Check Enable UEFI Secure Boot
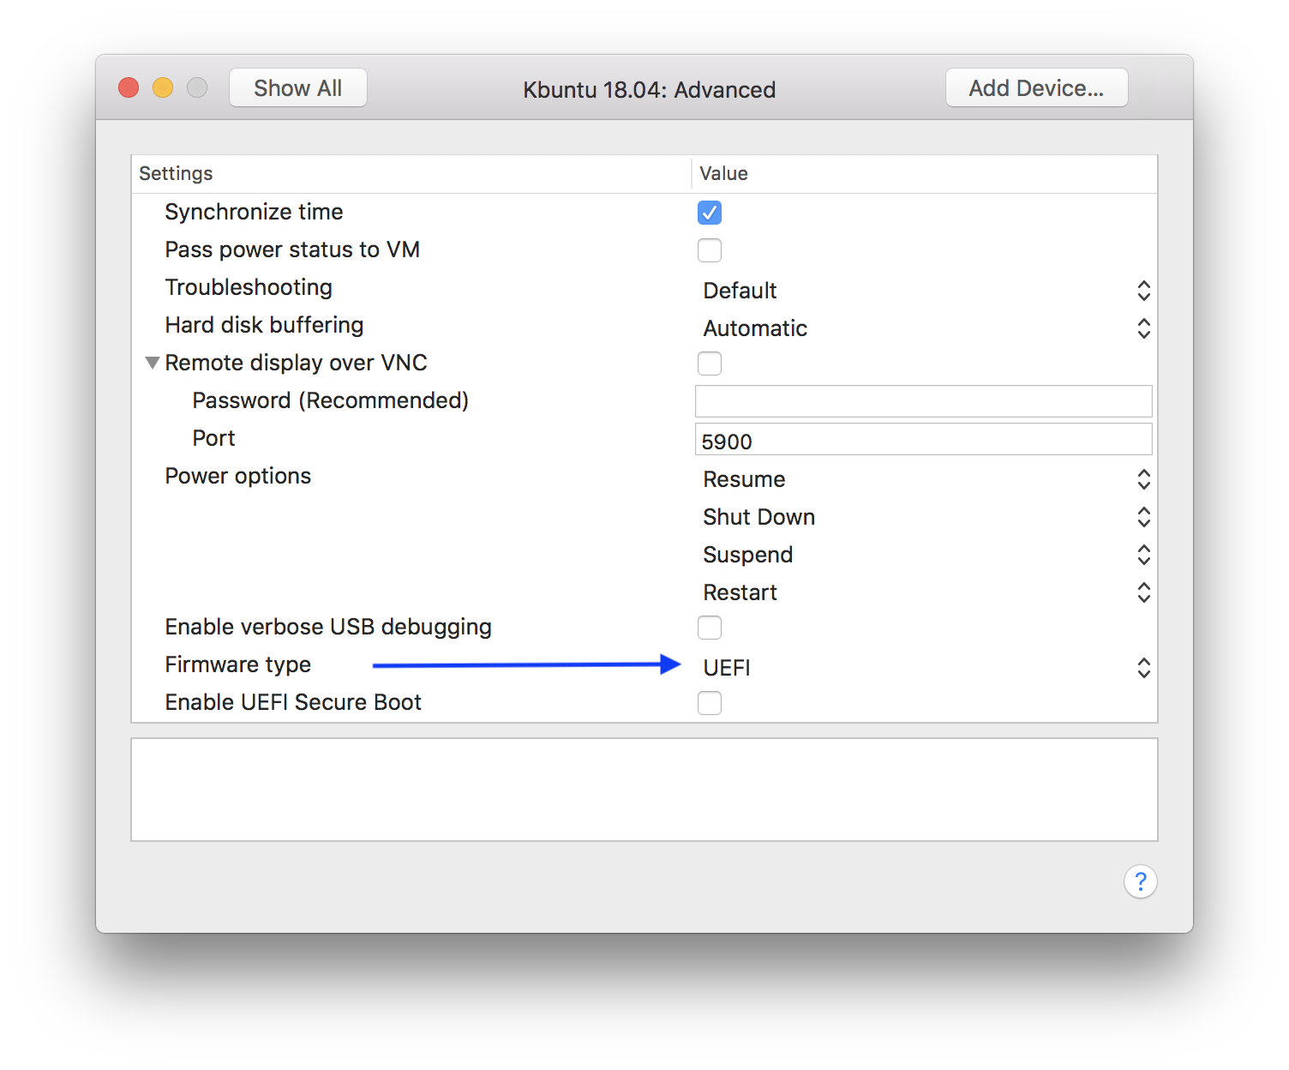Screen dimensions: 1289x1070 pyautogui.click(x=710, y=703)
